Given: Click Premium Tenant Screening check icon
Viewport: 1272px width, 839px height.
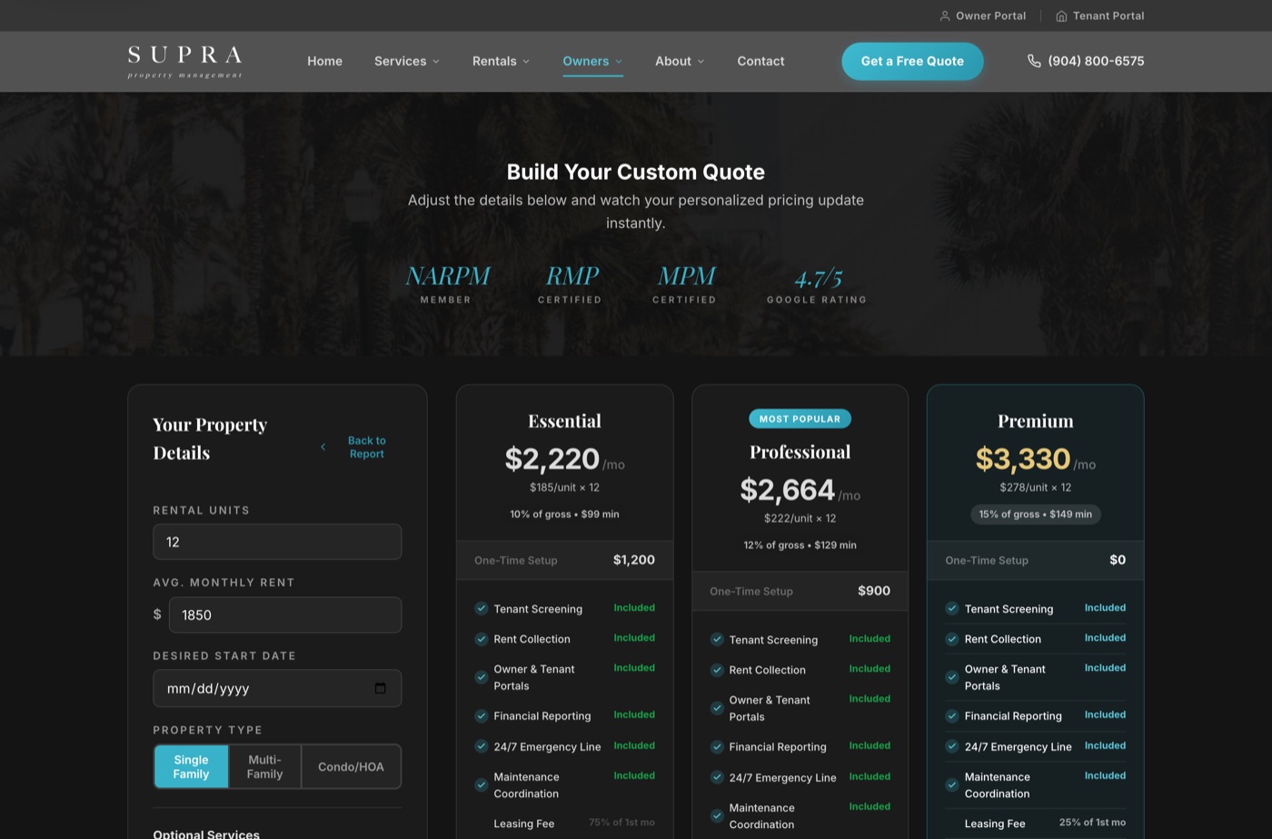Looking at the screenshot, I should (x=952, y=608).
